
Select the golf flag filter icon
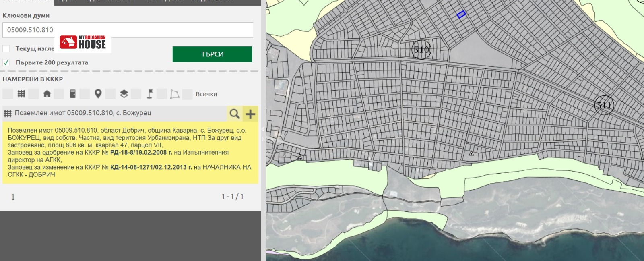click(x=150, y=94)
